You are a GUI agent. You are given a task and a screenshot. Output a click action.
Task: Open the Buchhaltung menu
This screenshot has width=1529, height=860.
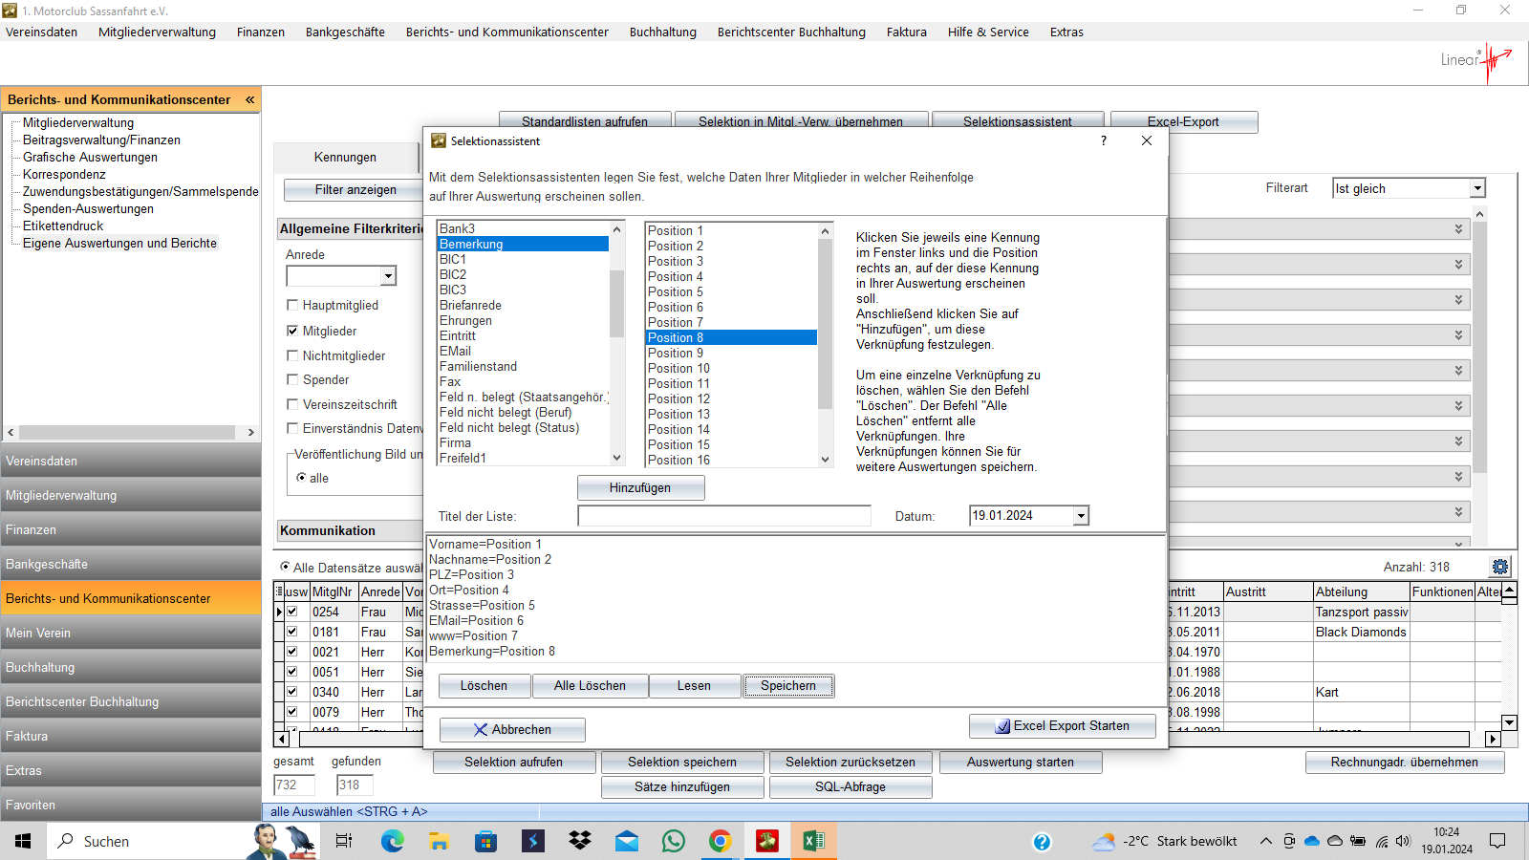(x=662, y=32)
